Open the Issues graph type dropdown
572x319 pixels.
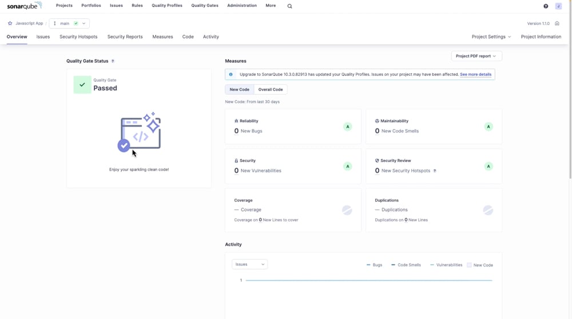pyautogui.click(x=249, y=264)
